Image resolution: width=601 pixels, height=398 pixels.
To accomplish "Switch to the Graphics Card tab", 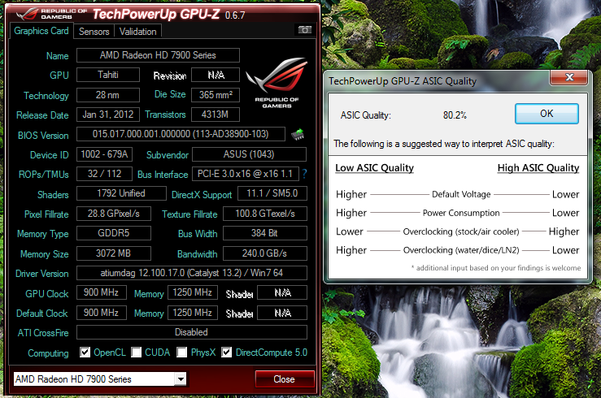I will coord(41,31).
